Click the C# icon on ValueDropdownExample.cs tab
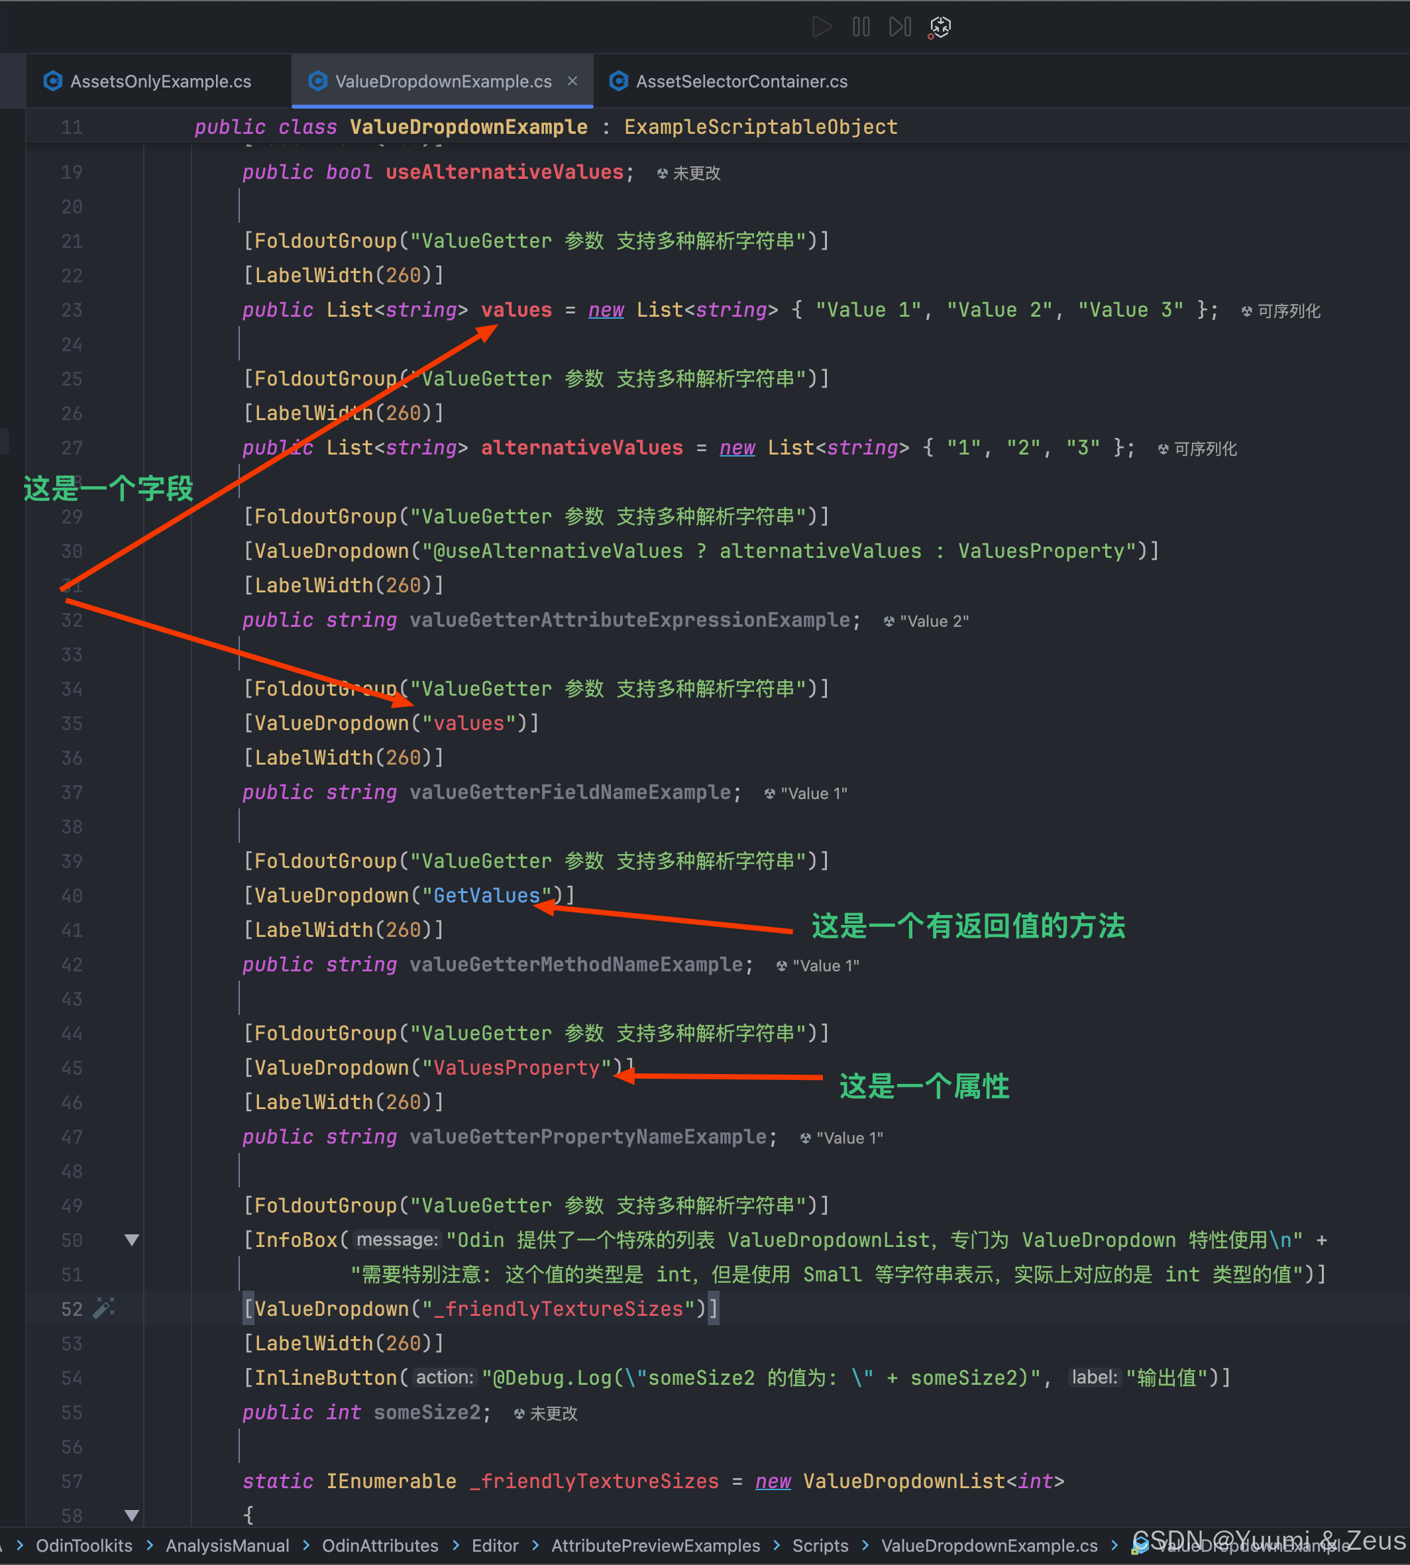 tap(317, 81)
